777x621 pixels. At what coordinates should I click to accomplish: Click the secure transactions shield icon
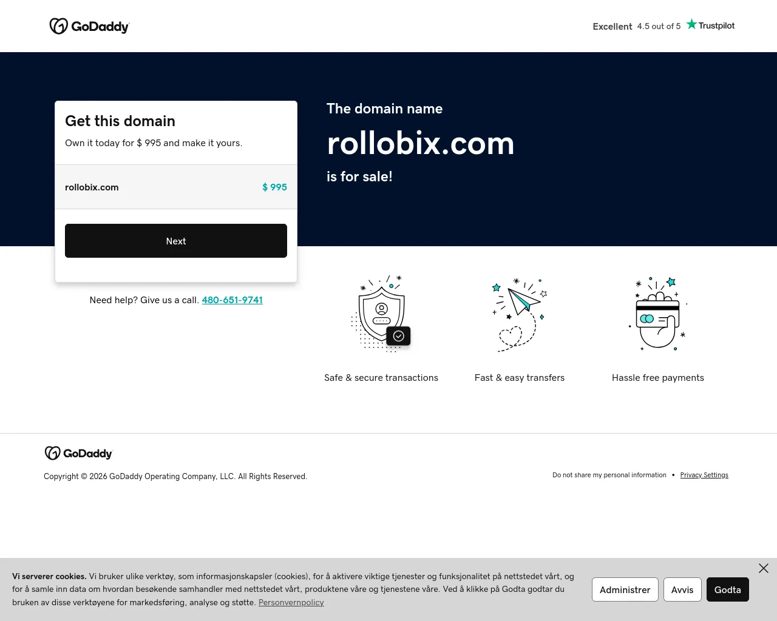(381, 314)
